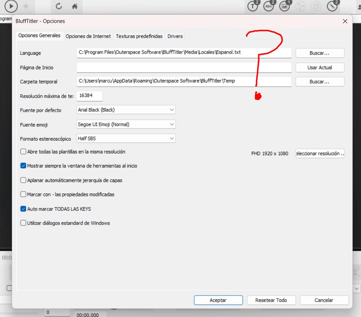
Task: Click the maximum texture resolution field 16384
Action: pyautogui.click(x=89, y=96)
